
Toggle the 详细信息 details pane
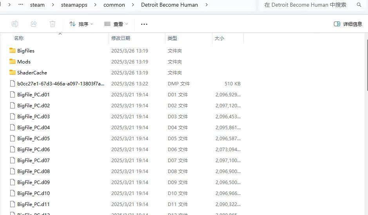tap(348, 24)
